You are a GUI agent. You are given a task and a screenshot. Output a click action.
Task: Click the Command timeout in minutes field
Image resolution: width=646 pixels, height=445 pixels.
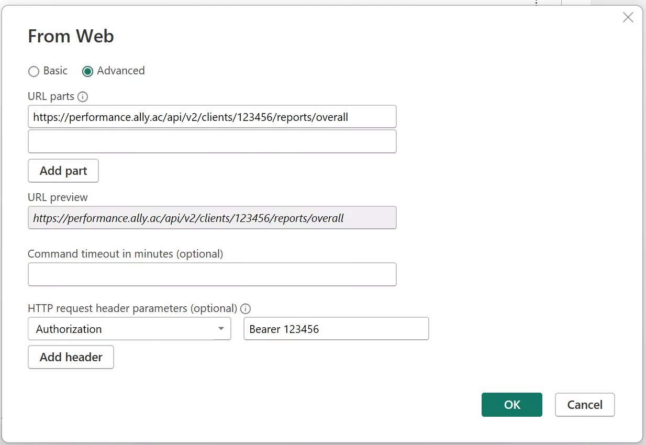212,274
